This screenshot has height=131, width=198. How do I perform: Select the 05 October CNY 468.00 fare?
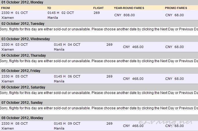[133, 79]
